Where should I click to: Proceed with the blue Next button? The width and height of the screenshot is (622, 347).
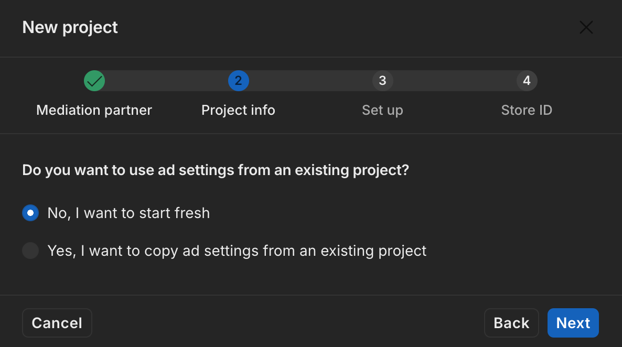(573, 323)
